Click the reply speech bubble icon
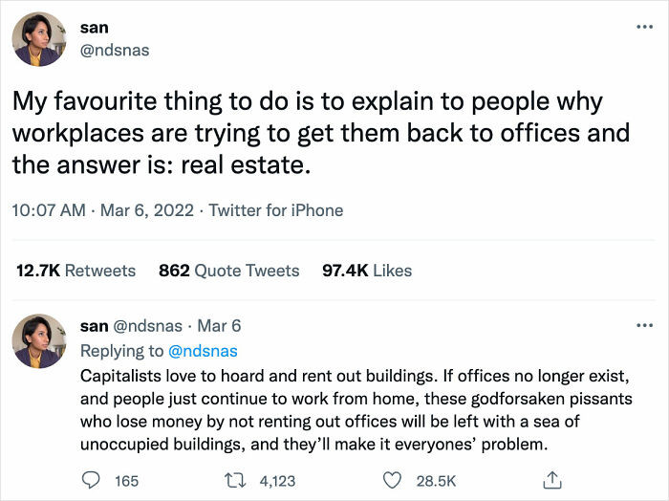Viewport: 669px width, 501px height. coord(92,480)
